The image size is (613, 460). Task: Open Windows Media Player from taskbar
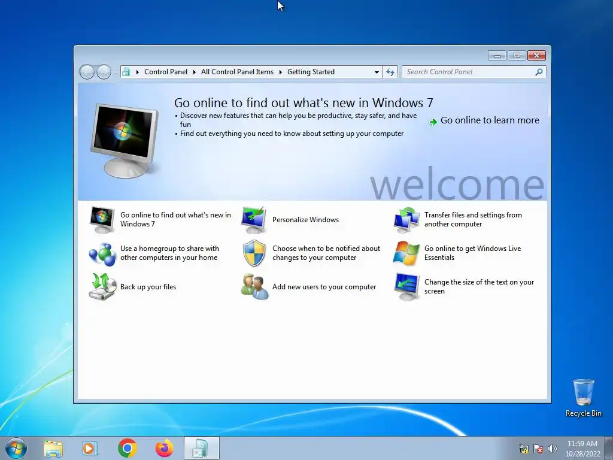coord(90,448)
